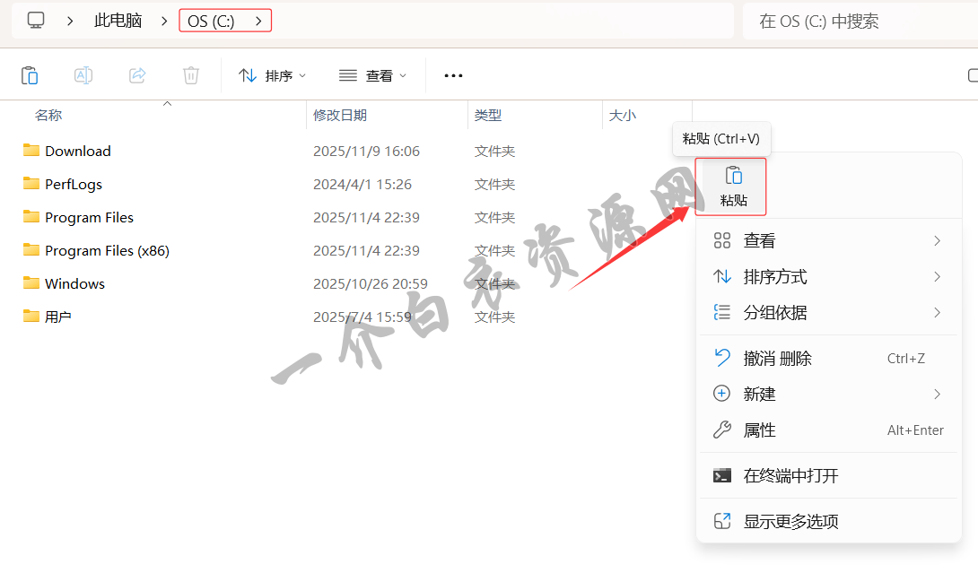
Task: Click the This PC monitor icon
Action: 36,20
